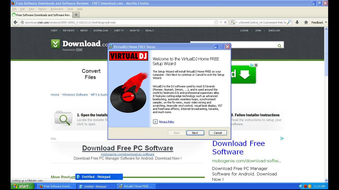Open the Firefox downloads arrow
339x190 pixels.
tap(297, 22)
